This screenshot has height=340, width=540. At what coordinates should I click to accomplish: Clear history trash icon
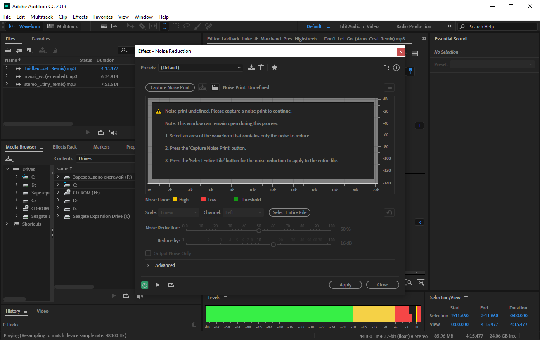[194, 325]
